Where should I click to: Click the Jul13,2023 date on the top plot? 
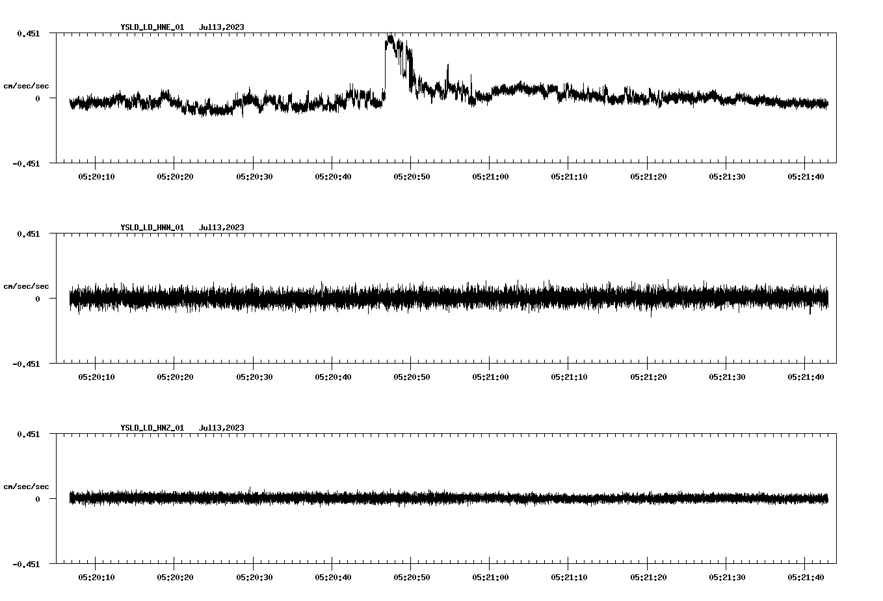222,27
